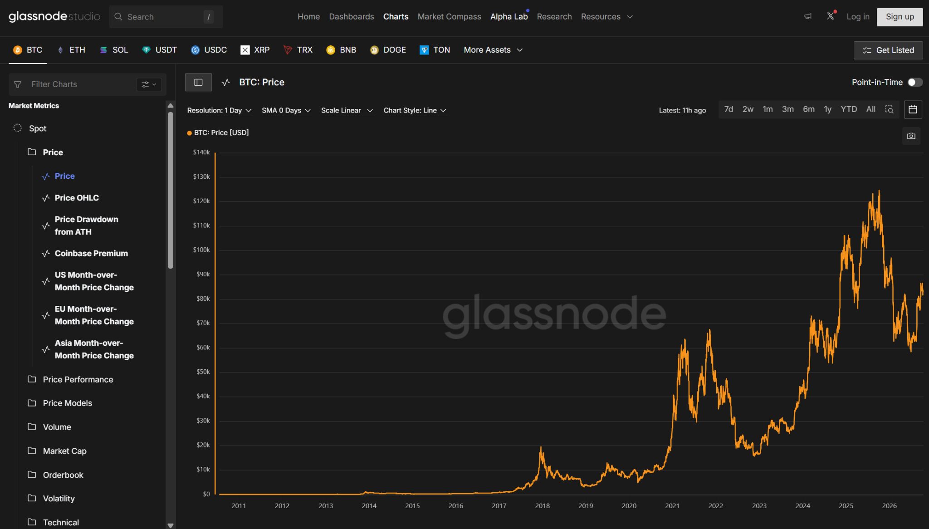
Task: Click the camera screenshot icon
Action: coord(911,136)
